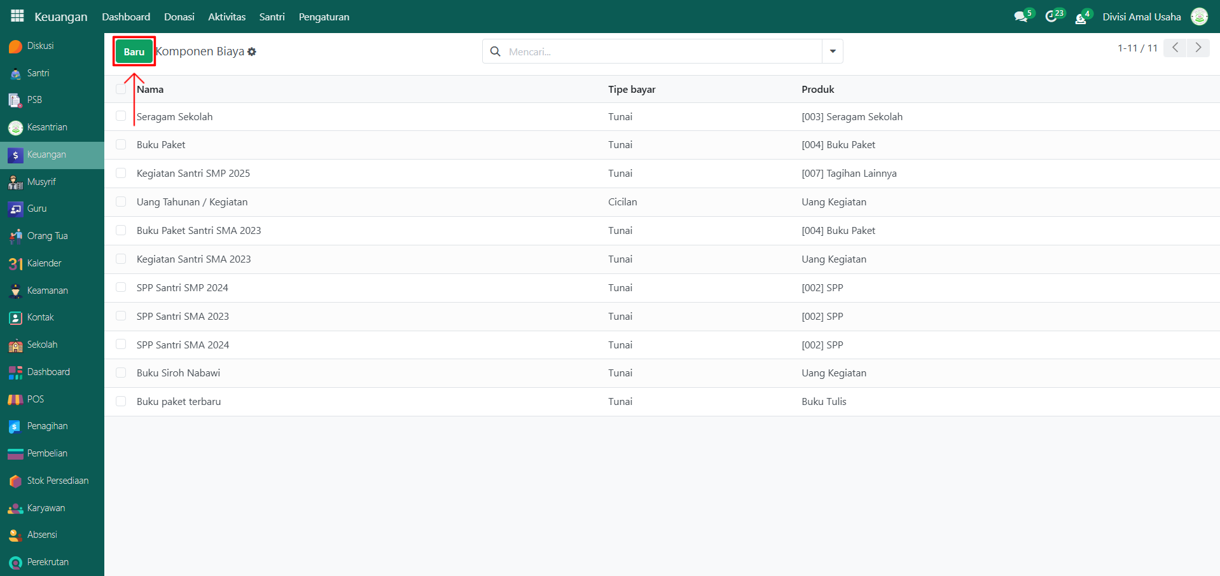1220x576 pixels.
Task: Open the Donasi menu
Action: [x=179, y=17]
